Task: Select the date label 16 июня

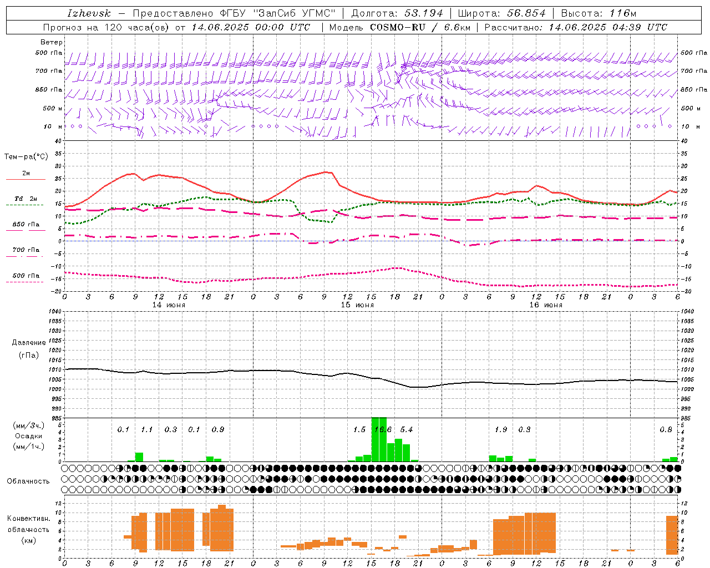Action: (546, 305)
